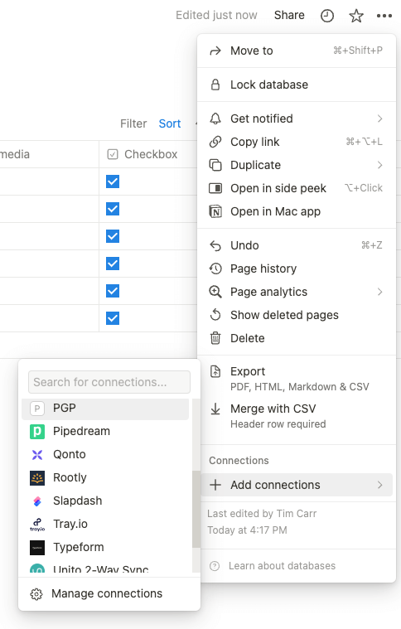Viewport: 401px width, 629px height.
Task: Open Manage connections
Action: tap(109, 593)
